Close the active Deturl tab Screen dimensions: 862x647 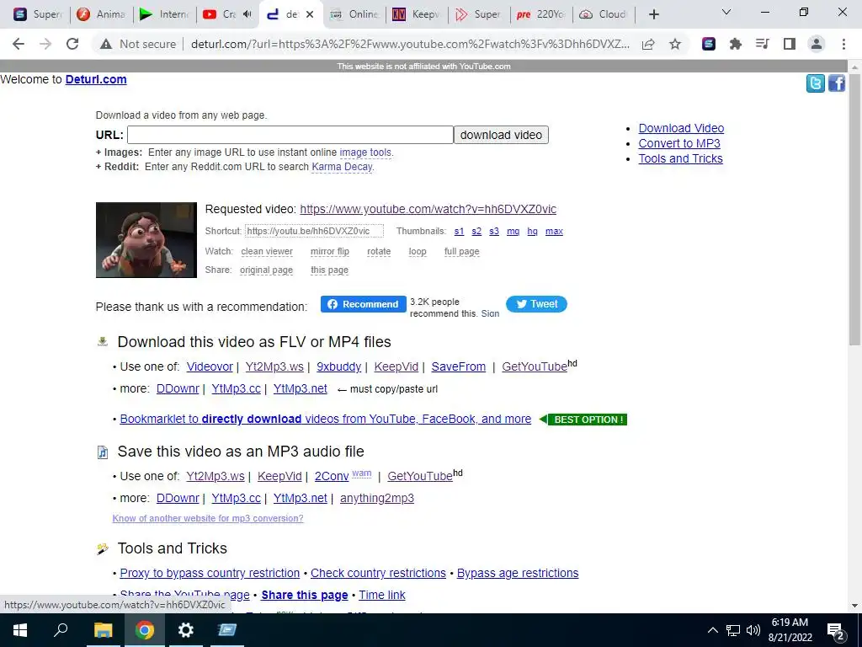point(310,14)
